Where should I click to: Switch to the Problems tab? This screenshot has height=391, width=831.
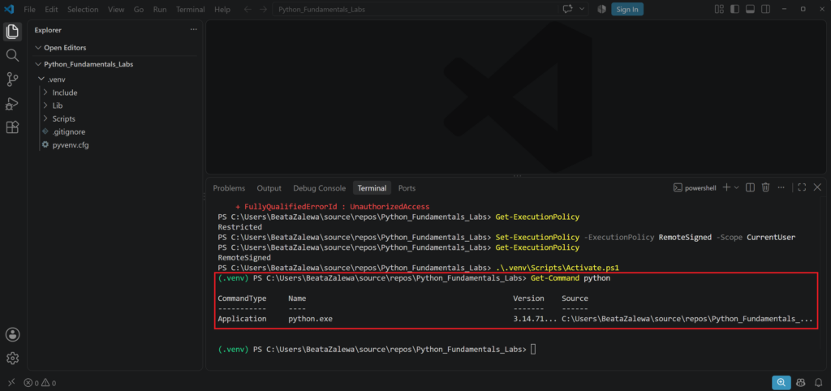(x=229, y=188)
